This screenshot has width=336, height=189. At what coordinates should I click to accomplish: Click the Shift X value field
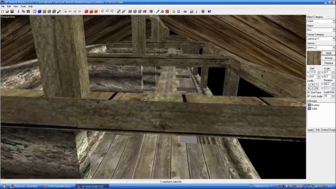tap(313, 72)
